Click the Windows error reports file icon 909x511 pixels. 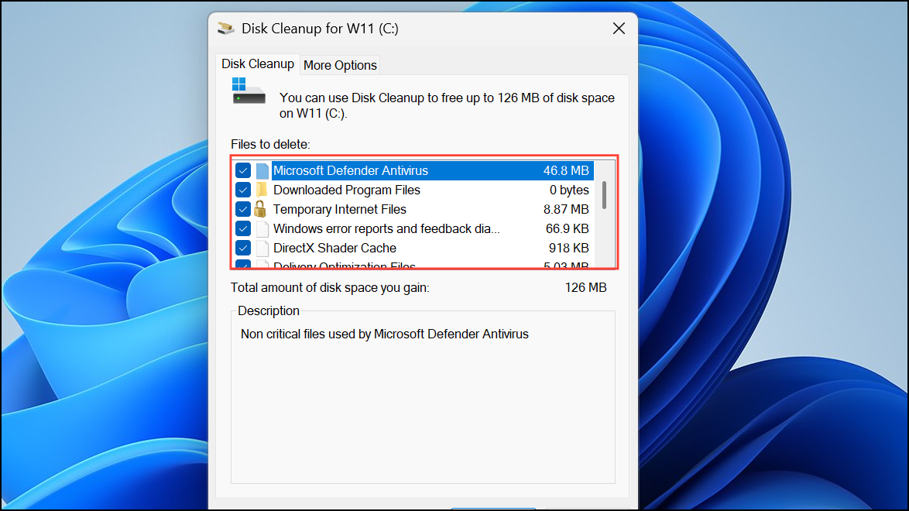point(262,228)
